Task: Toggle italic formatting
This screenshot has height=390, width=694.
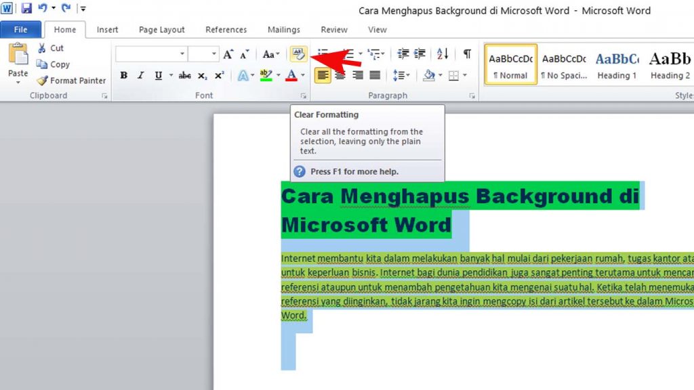Action: (x=141, y=76)
